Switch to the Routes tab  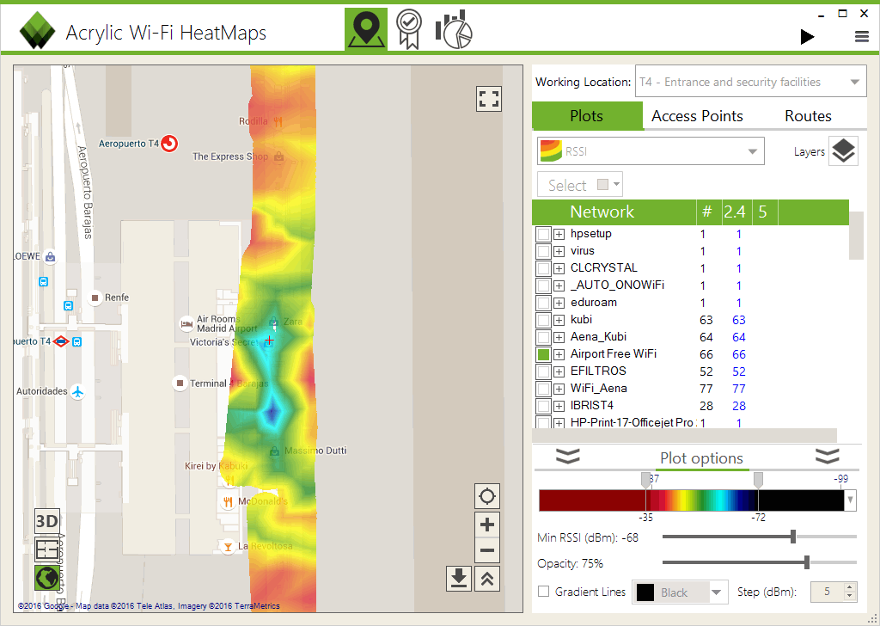coord(808,116)
